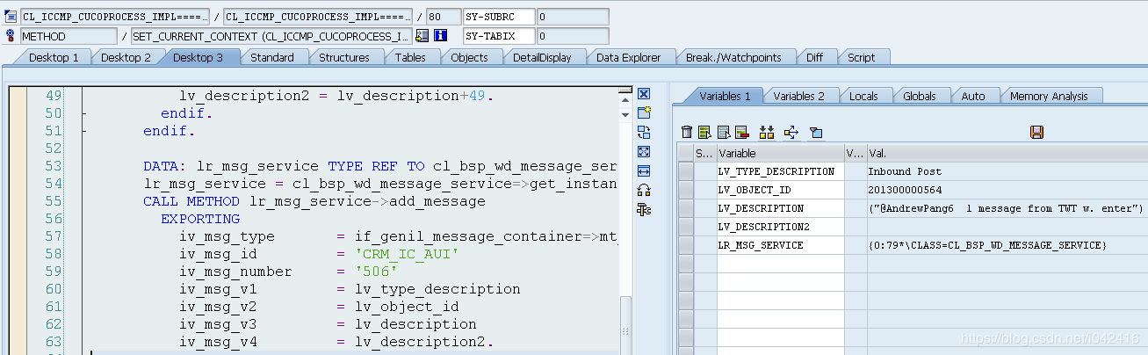
Task: Open the Locals variables tab
Action: point(863,96)
